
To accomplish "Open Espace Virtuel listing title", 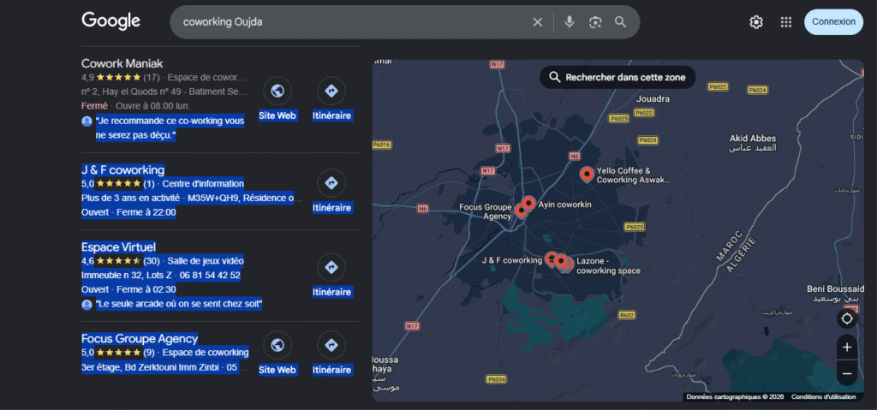I will coord(118,247).
